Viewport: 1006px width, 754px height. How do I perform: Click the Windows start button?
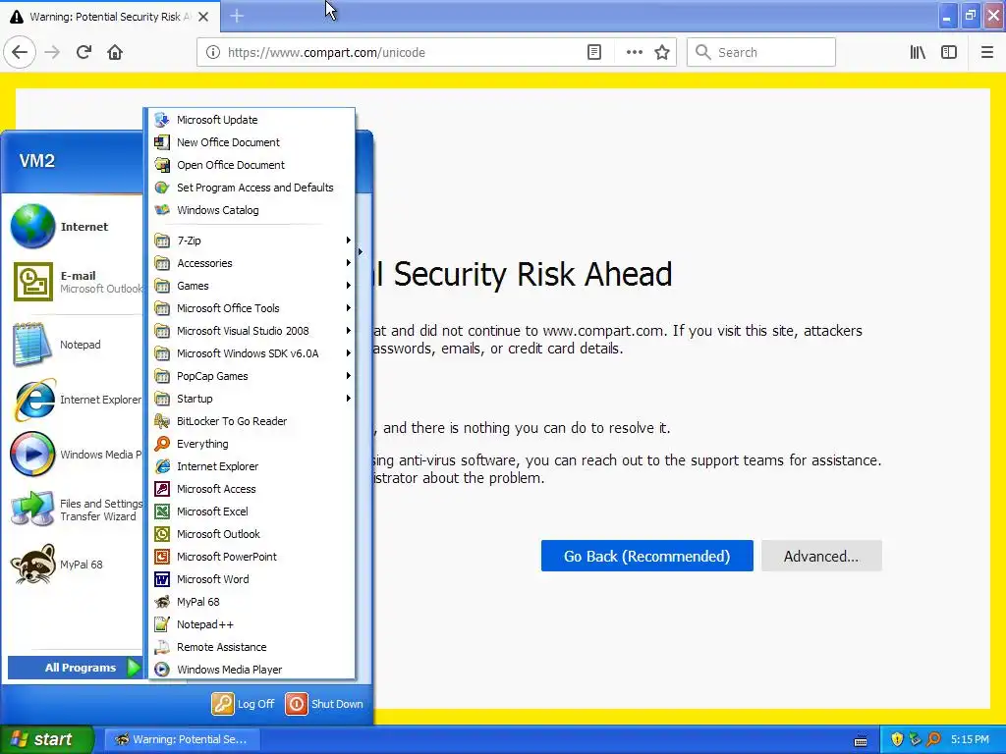click(x=46, y=739)
